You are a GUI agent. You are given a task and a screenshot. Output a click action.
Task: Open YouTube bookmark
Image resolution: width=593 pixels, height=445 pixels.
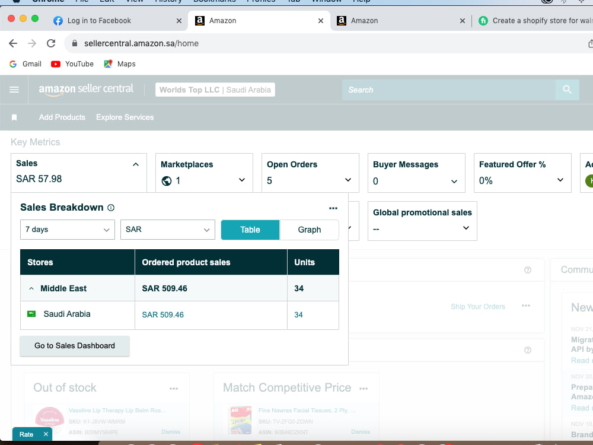[x=72, y=64]
